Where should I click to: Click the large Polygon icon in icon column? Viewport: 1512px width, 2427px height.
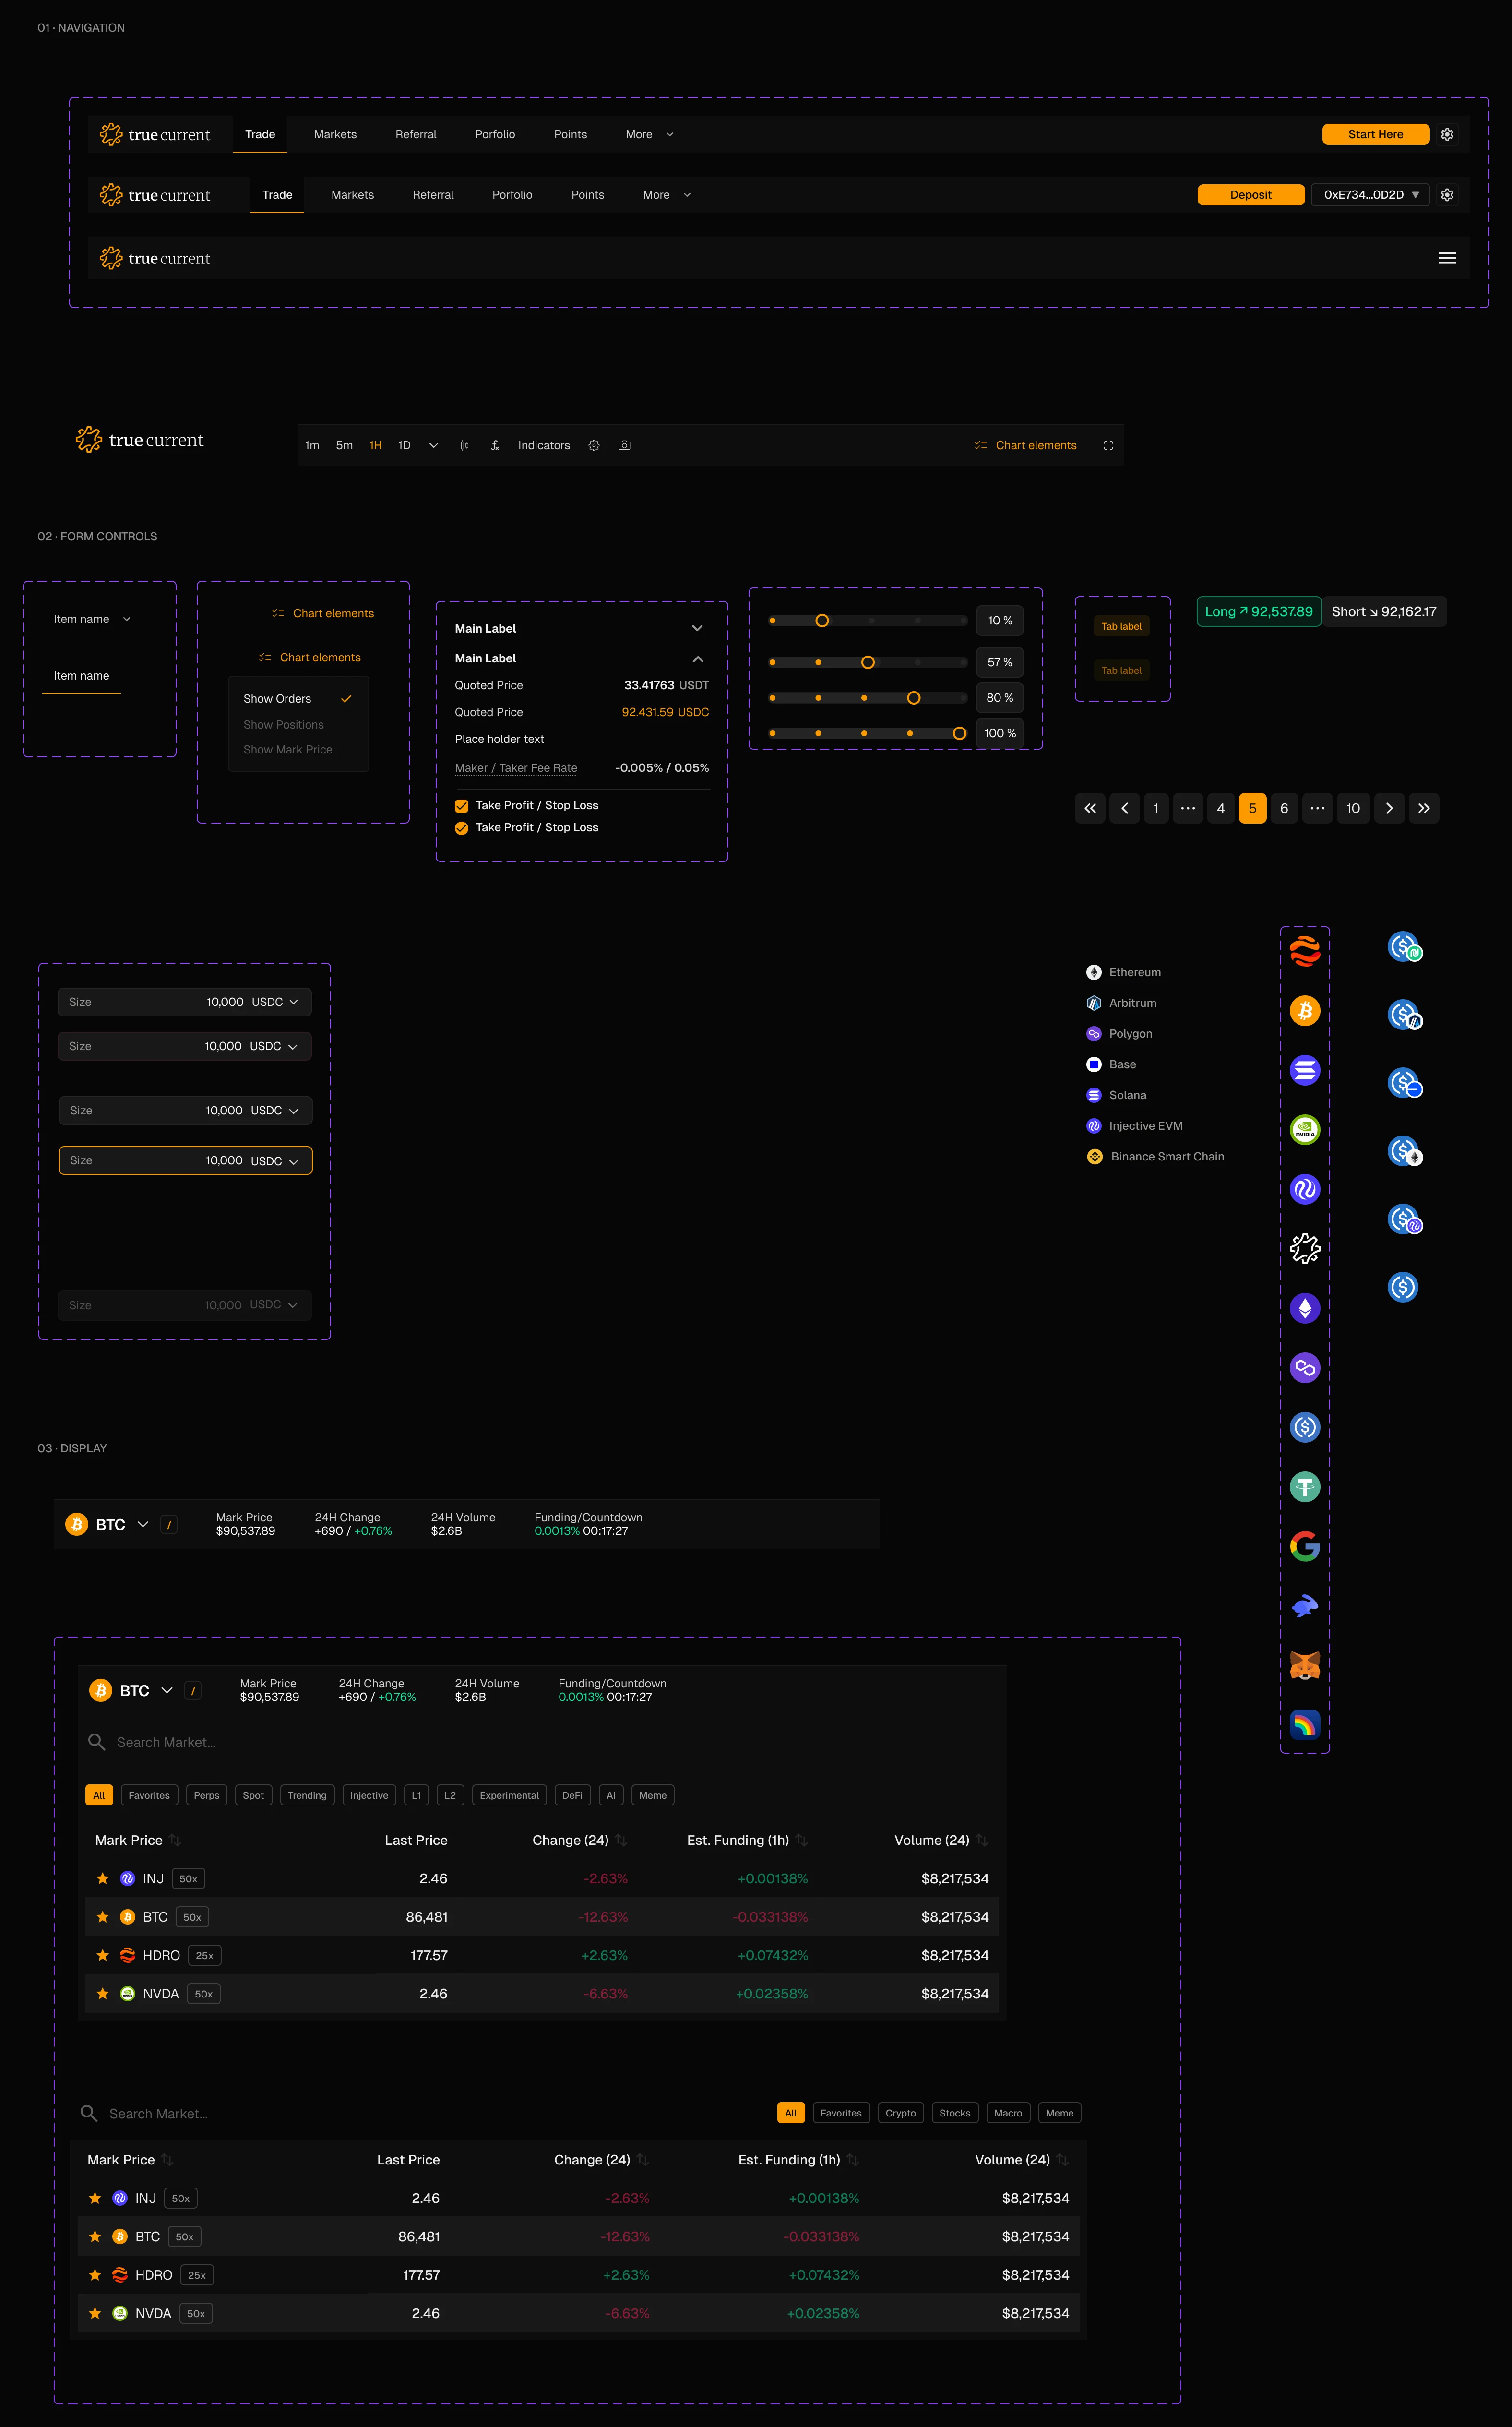(1305, 1368)
